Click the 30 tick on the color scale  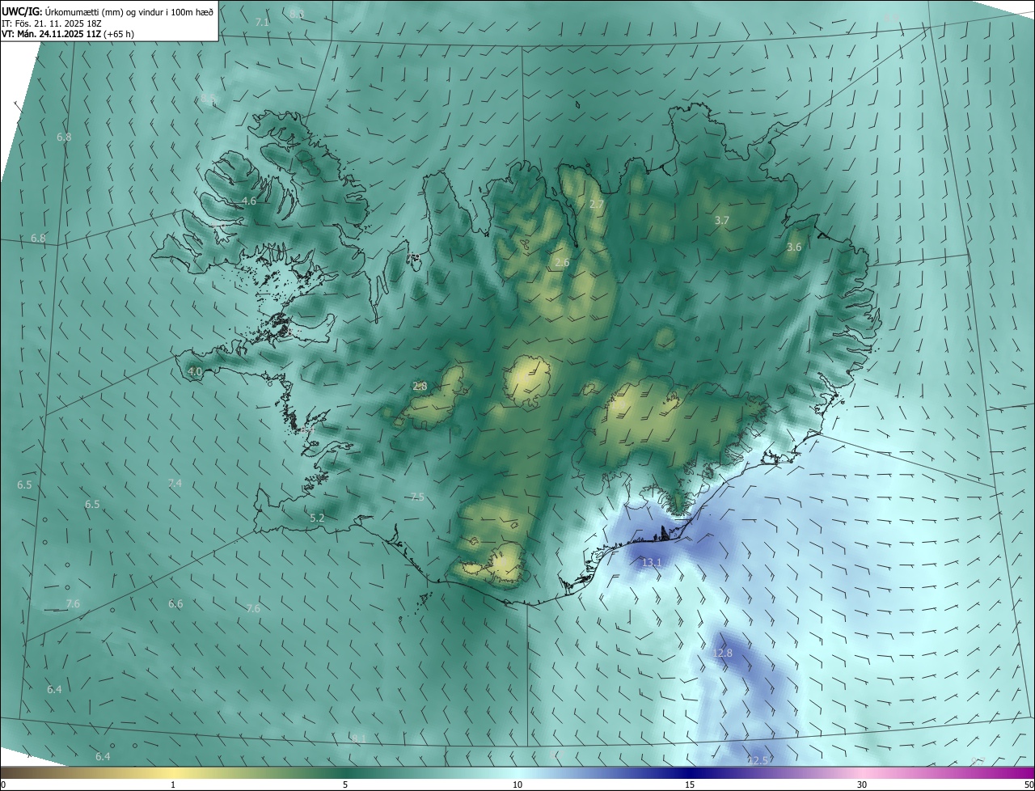pos(862,785)
